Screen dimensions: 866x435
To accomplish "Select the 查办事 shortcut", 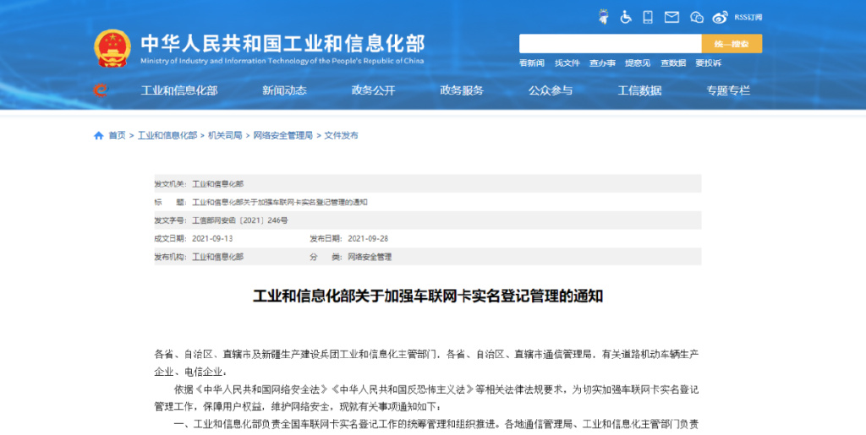I will point(602,63).
